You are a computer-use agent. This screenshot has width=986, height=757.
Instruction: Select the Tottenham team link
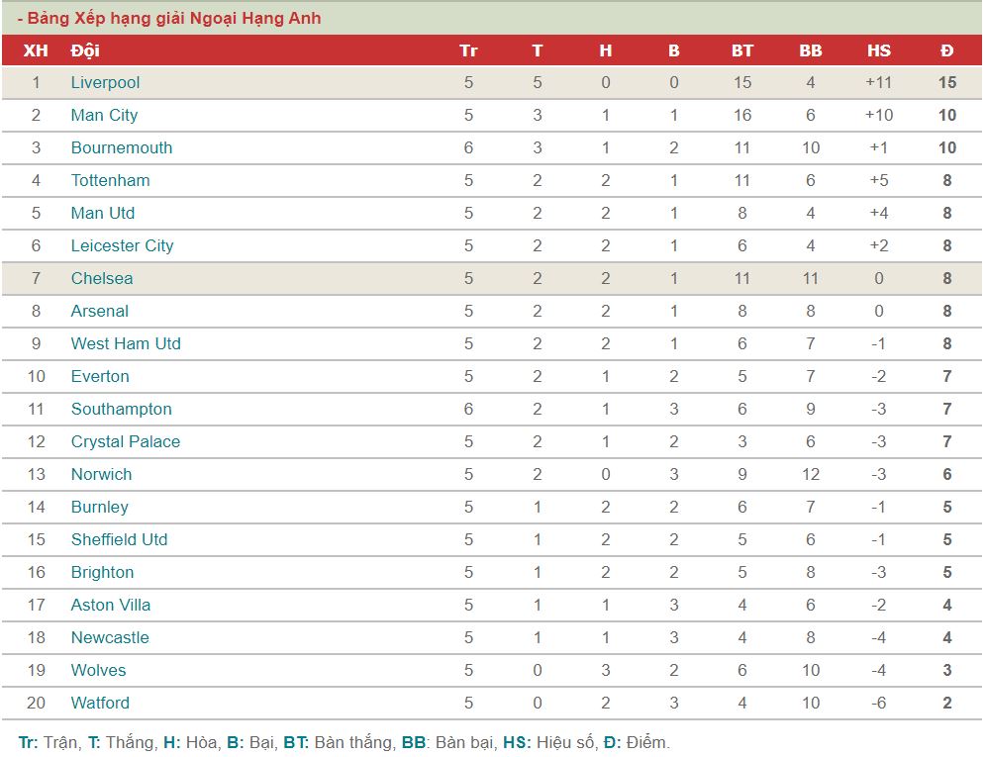tap(110, 180)
